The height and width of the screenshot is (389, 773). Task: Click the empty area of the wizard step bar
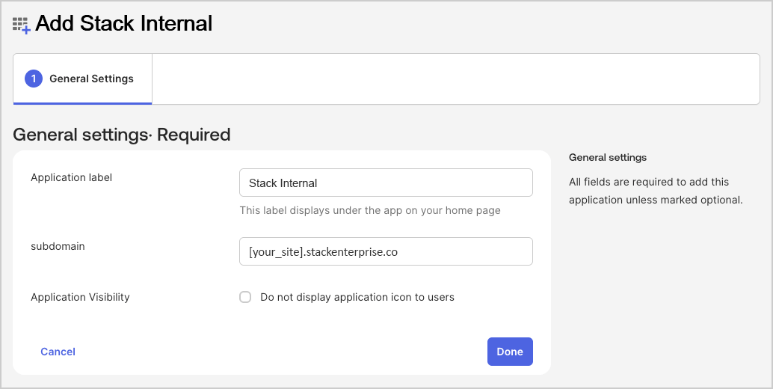click(x=456, y=79)
